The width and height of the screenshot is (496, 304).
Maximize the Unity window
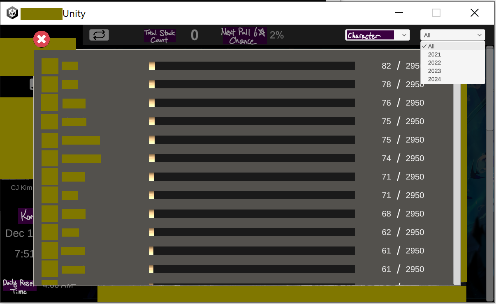pos(436,13)
